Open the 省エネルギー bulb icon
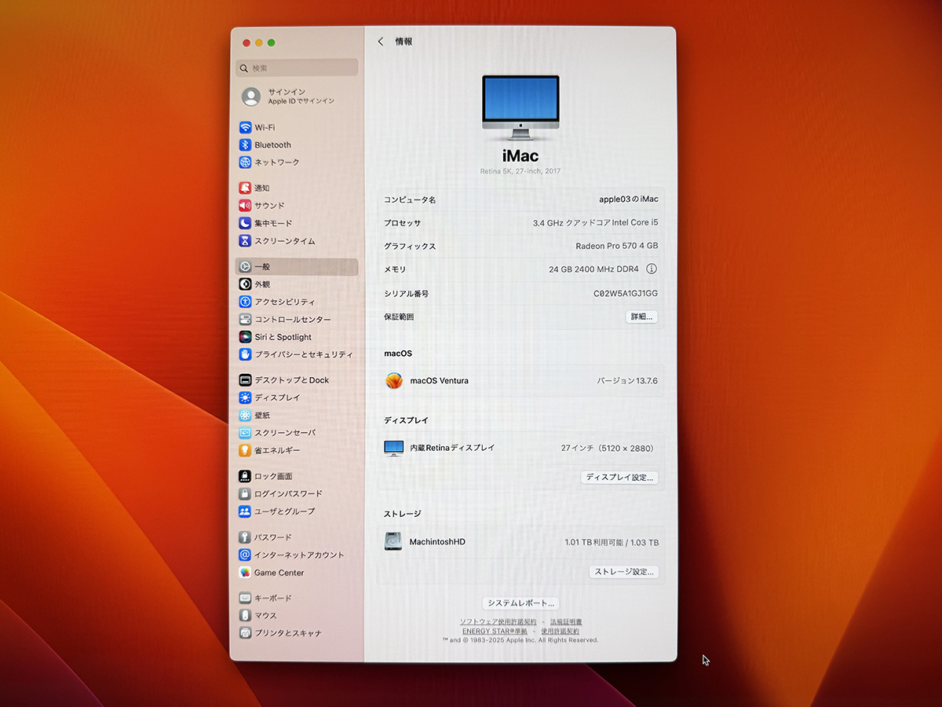 click(x=246, y=451)
